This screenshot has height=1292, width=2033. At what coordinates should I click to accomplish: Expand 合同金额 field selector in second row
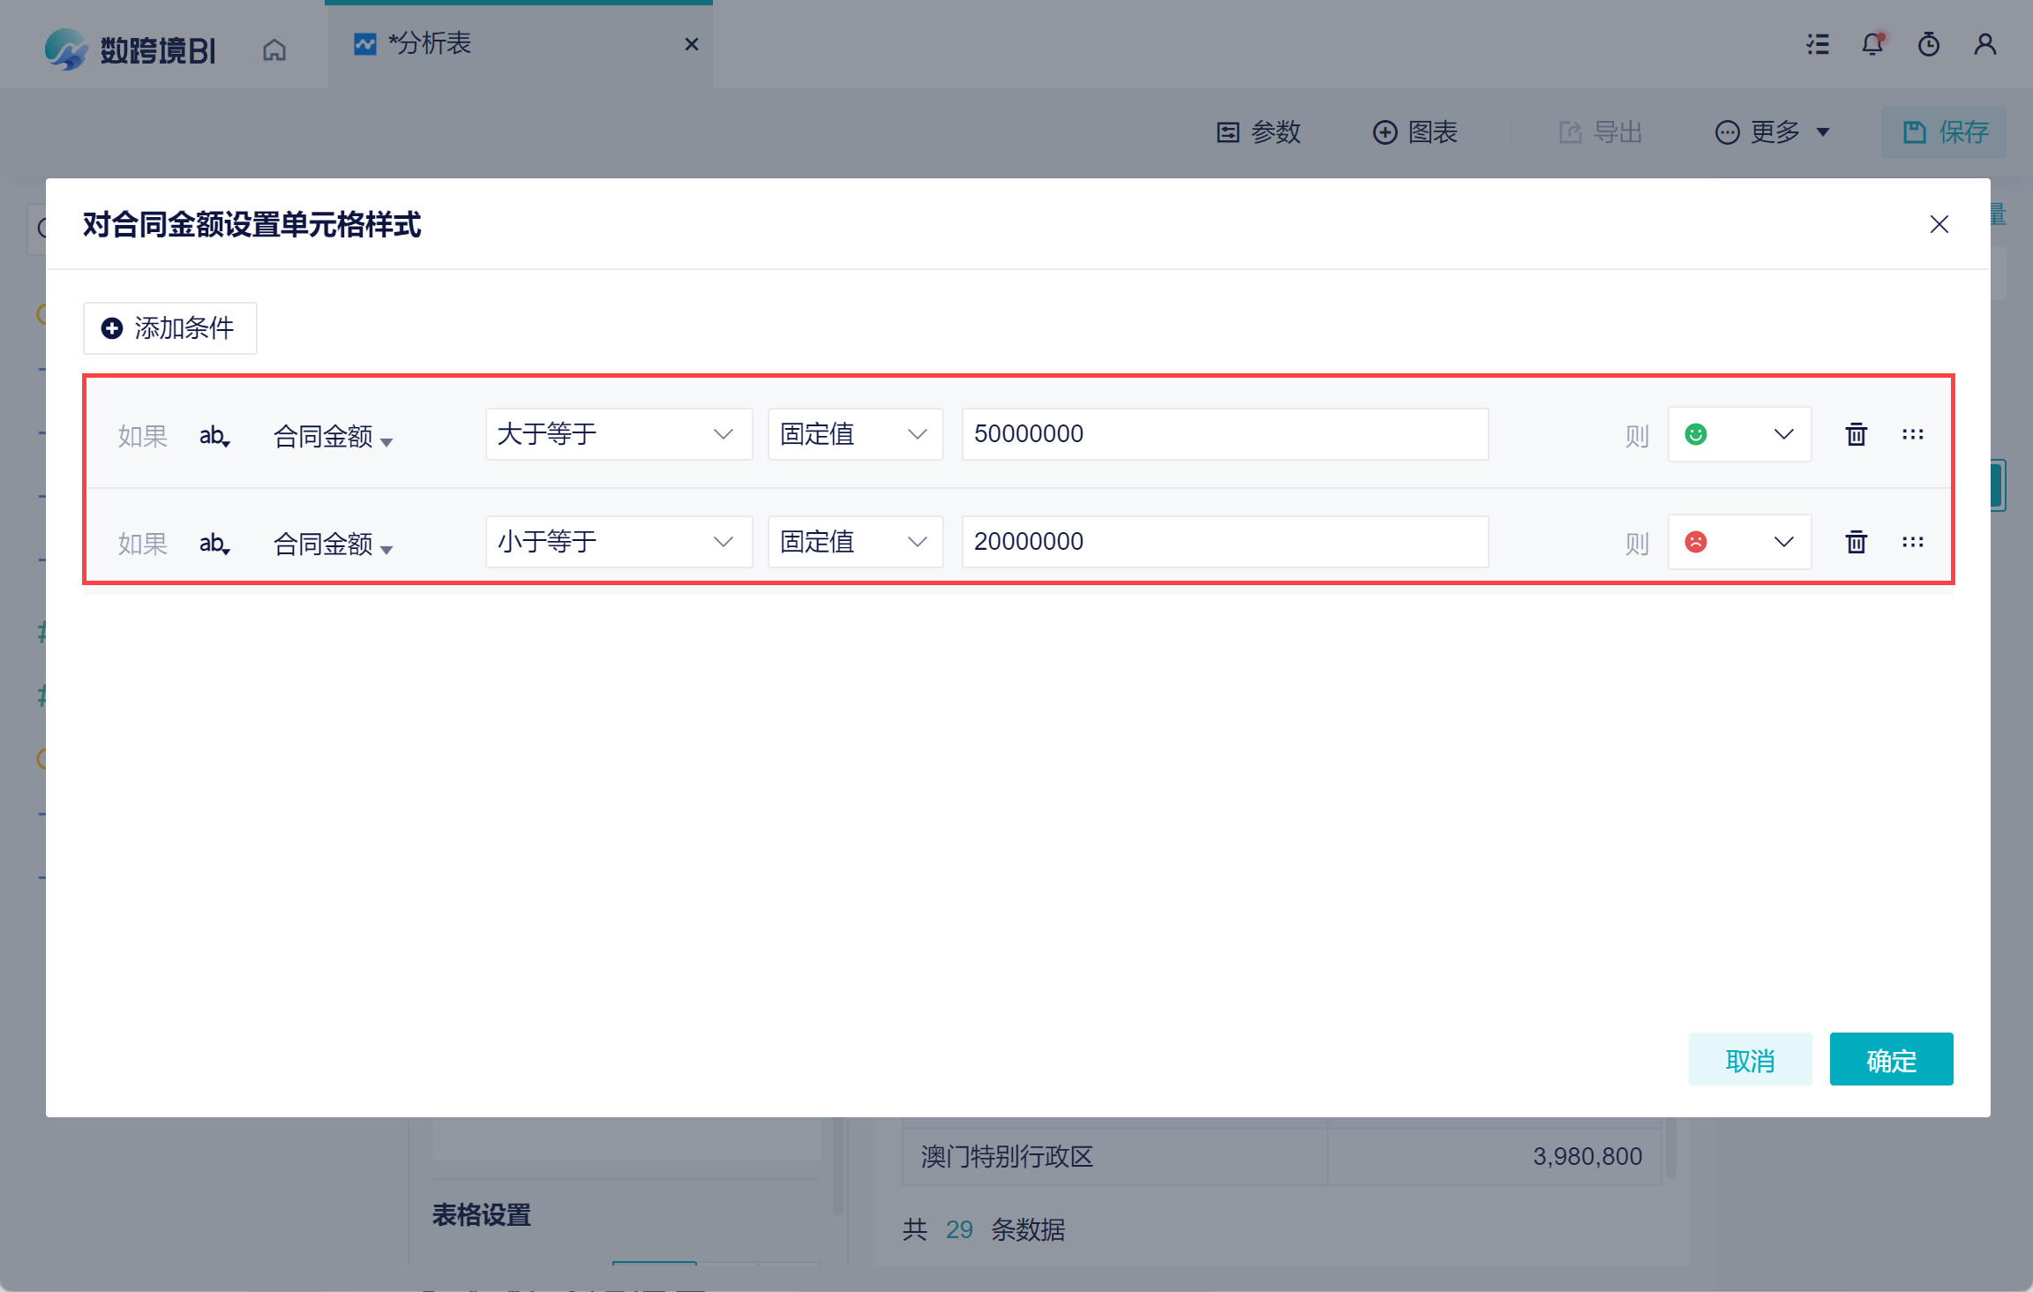click(333, 545)
